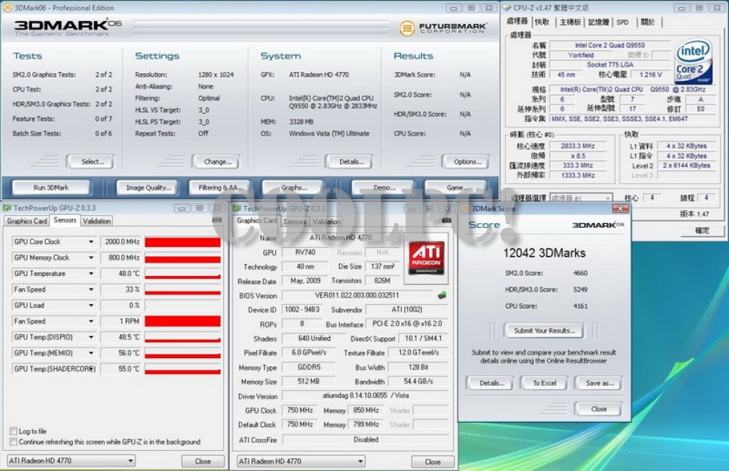Click the BIOS save chip icon

(x=442, y=295)
